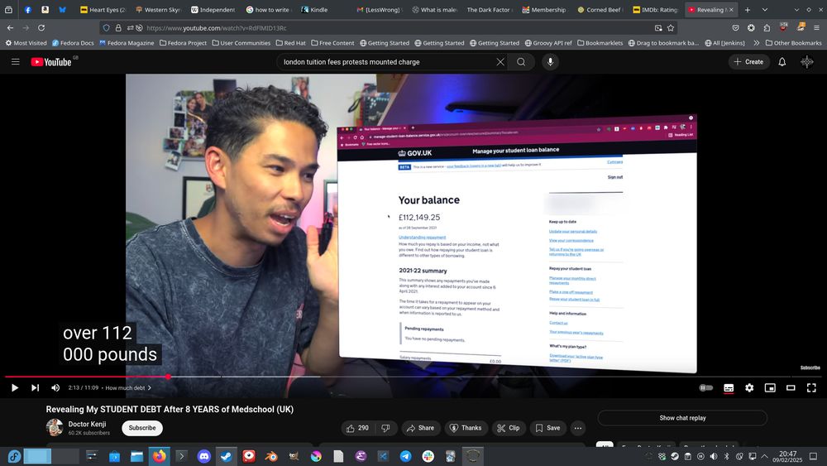827x466 pixels.
Task: Open User Communities bookmarks folder
Action: pos(241,43)
